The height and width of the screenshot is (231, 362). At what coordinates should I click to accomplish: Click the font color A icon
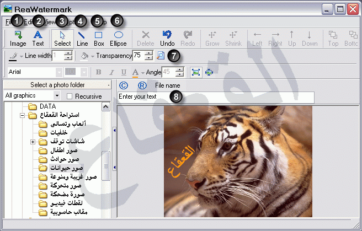click(135, 72)
